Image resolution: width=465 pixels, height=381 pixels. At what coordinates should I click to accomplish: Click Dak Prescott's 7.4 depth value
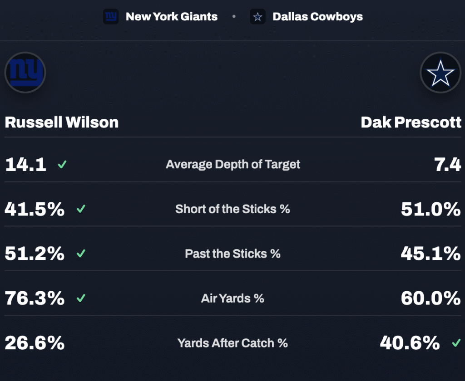tap(447, 164)
